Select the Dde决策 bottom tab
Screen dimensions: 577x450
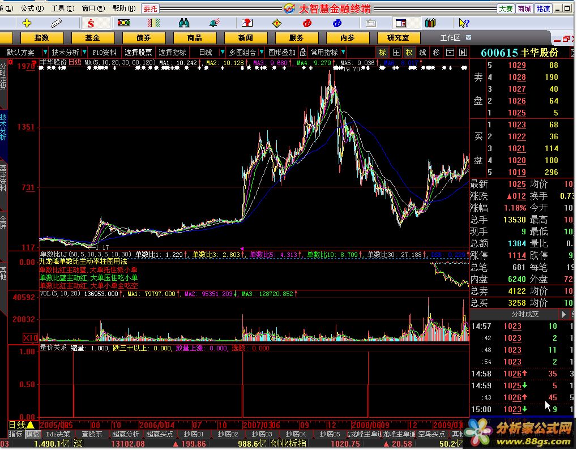pyautogui.click(x=58, y=434)
